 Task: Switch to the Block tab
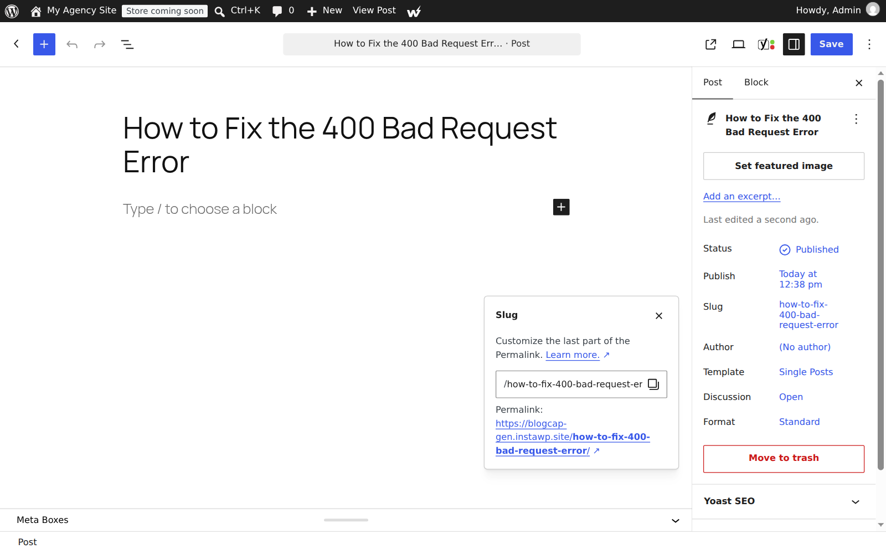[756, 83]
